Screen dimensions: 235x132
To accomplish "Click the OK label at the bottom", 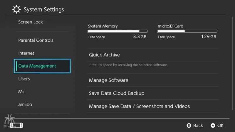I will pyautogui.click(x=221, y=126).
